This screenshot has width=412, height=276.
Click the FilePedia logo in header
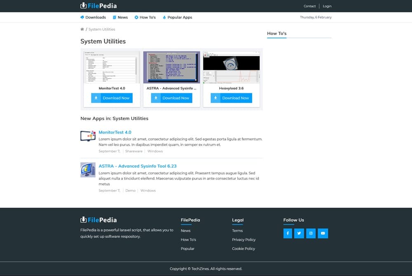click(98, 6)
